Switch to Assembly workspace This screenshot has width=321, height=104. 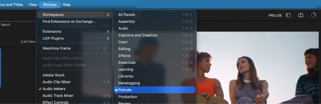click(154, 21)
